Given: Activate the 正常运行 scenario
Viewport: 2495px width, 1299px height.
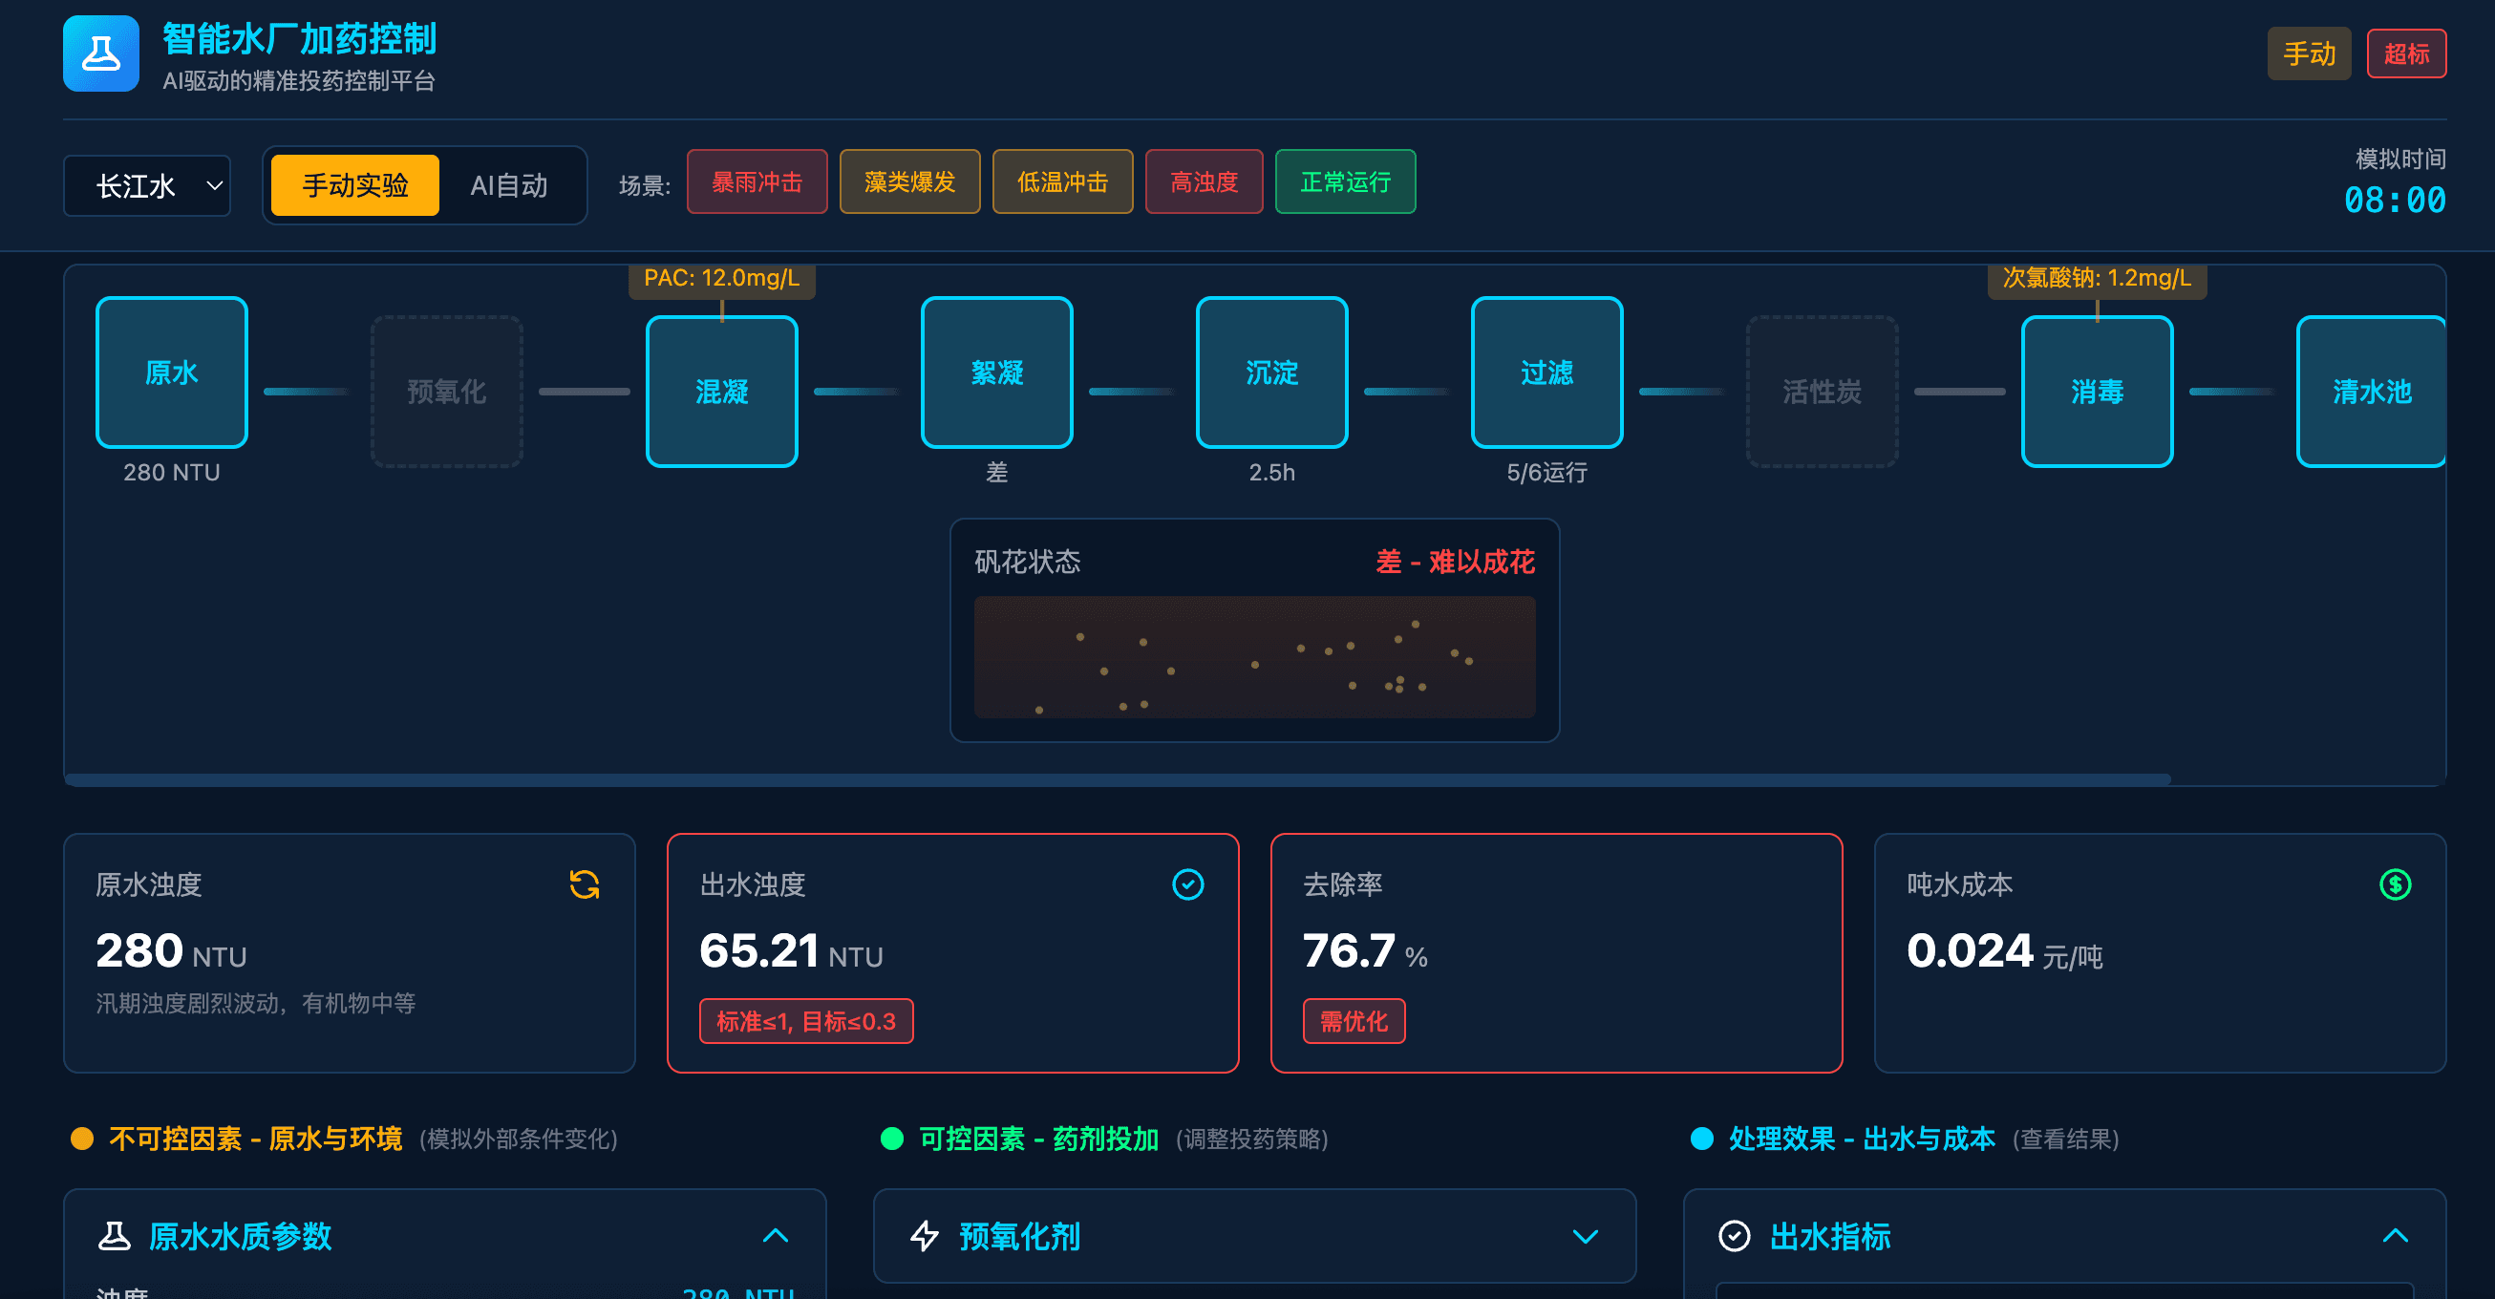Looking at the screenshot, I should (1344, 181).
